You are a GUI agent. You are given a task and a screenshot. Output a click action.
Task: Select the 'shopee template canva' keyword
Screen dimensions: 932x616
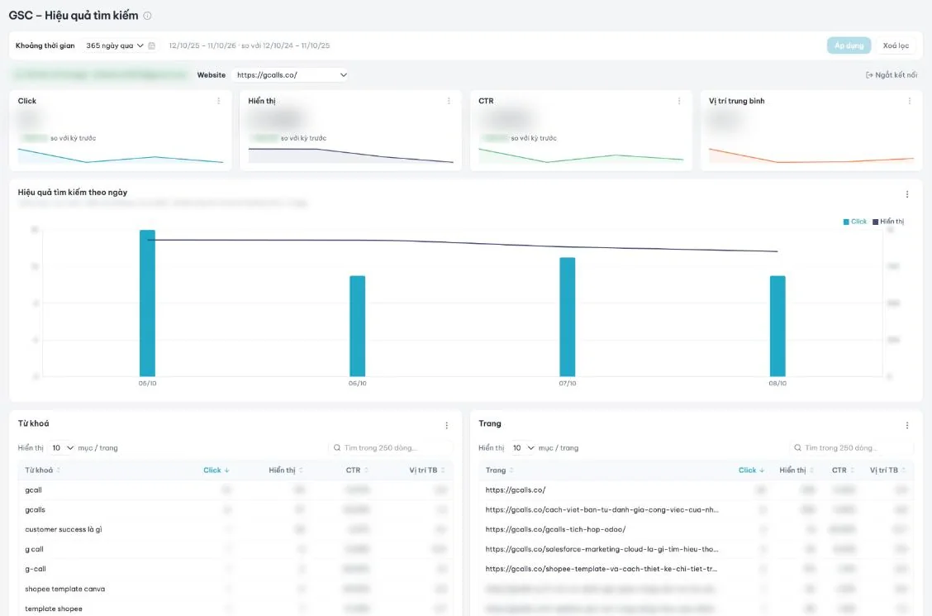pos(235,590)
